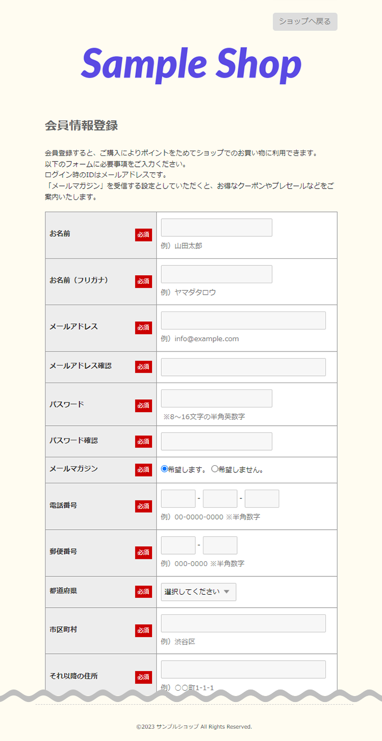Screen dimensions: 382x741
Task: Select the 希望しません radio button
Action: point(214,469)
